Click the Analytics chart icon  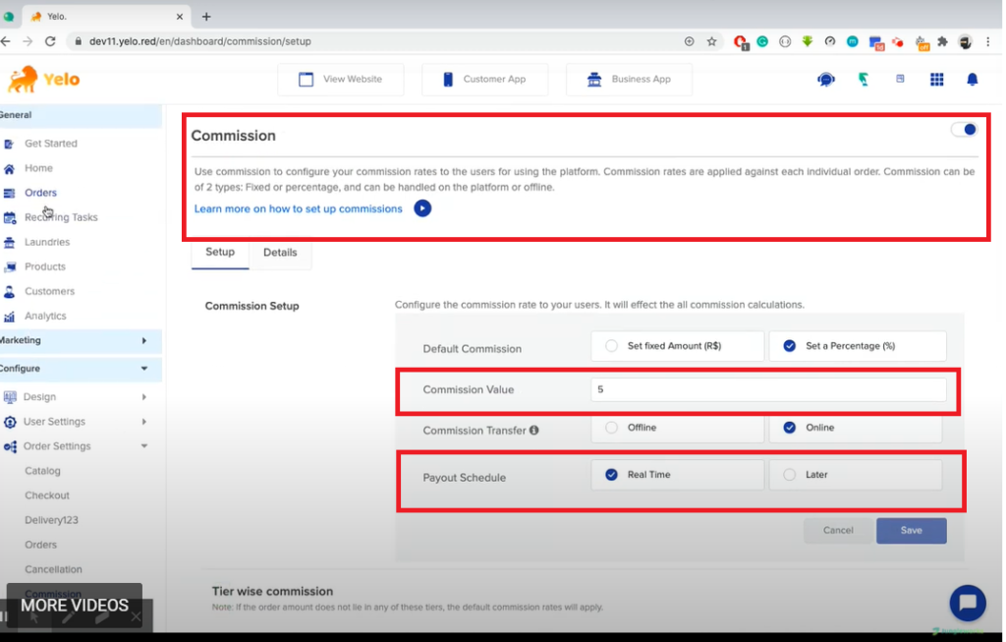(9, 317)
